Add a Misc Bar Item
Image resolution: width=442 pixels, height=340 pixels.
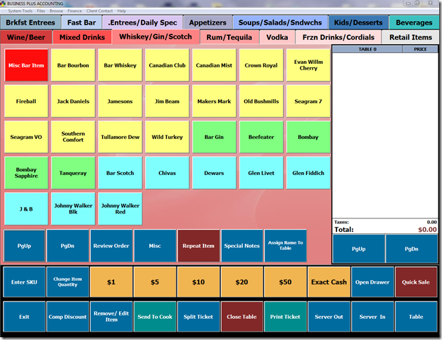pyautogui.click(x=26, y=65)
